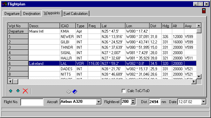Open the Fuel Calculation tab
The width and height of the screenshot is (211, 118).
coord(76,14)
